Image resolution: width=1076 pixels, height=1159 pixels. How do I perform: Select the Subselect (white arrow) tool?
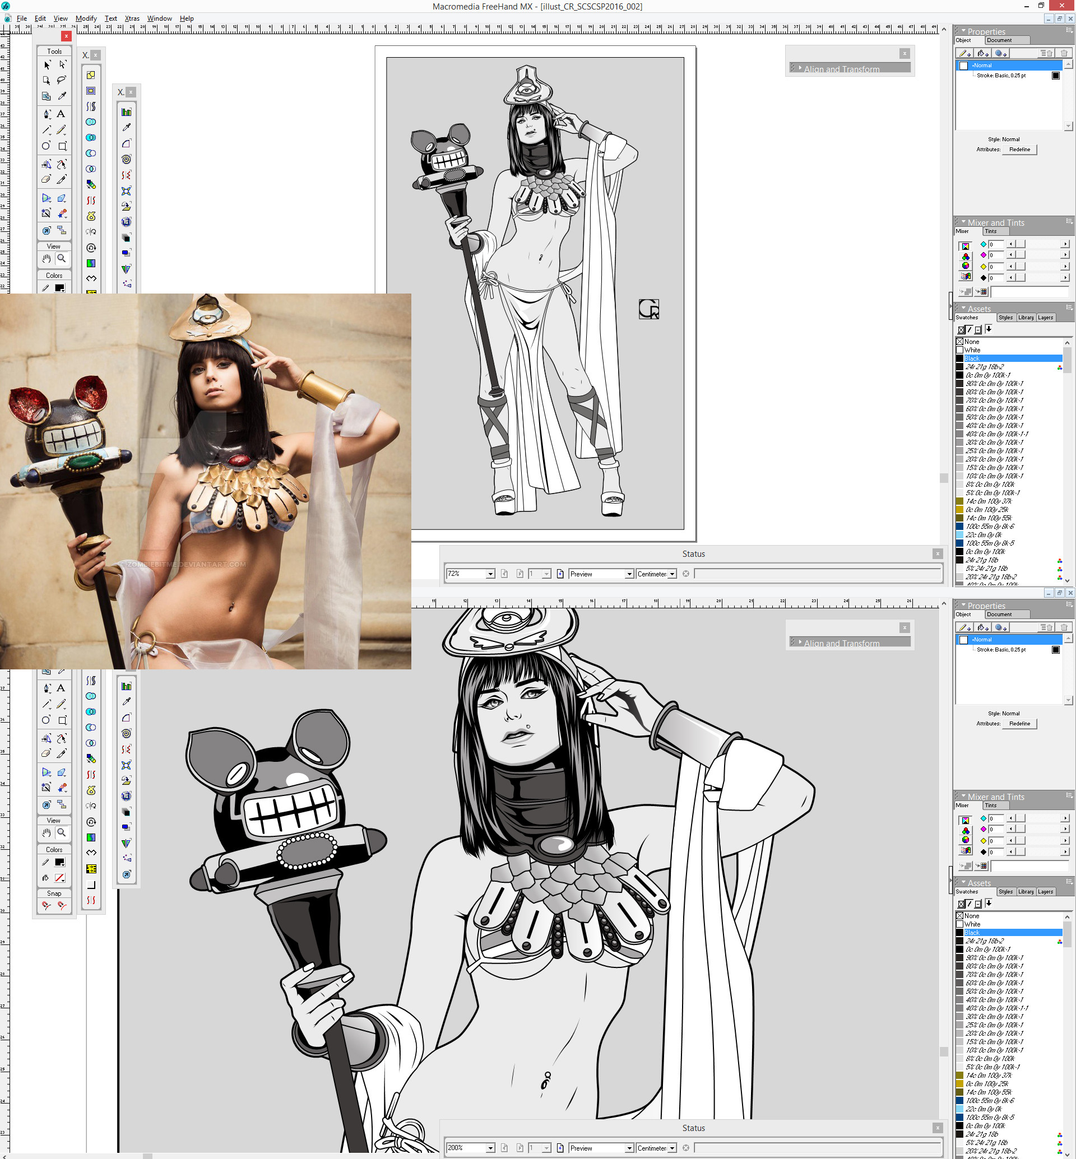point(62,65)
